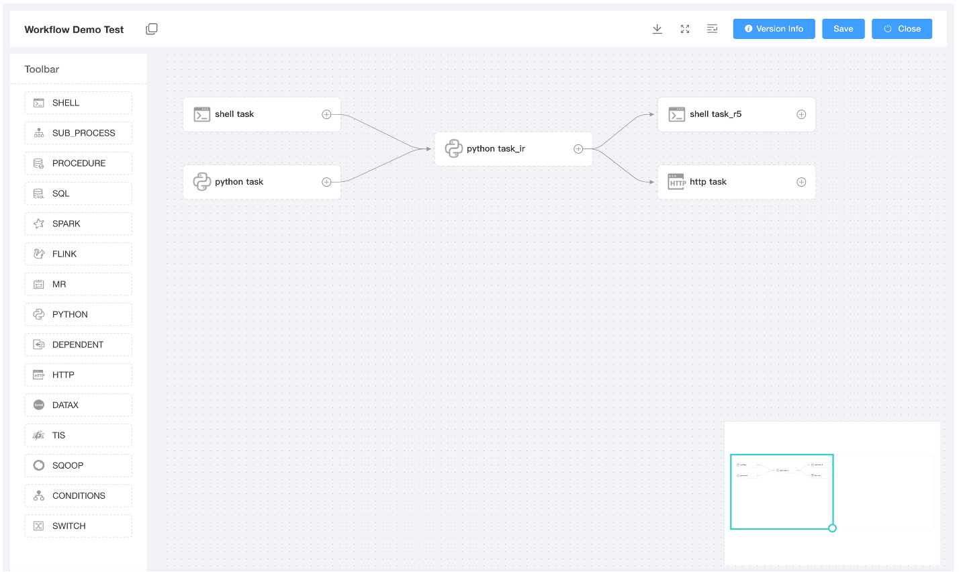This screenshot has height=572, width=959.
Task: Select the HTTP task type
Action: pos(78,374)
